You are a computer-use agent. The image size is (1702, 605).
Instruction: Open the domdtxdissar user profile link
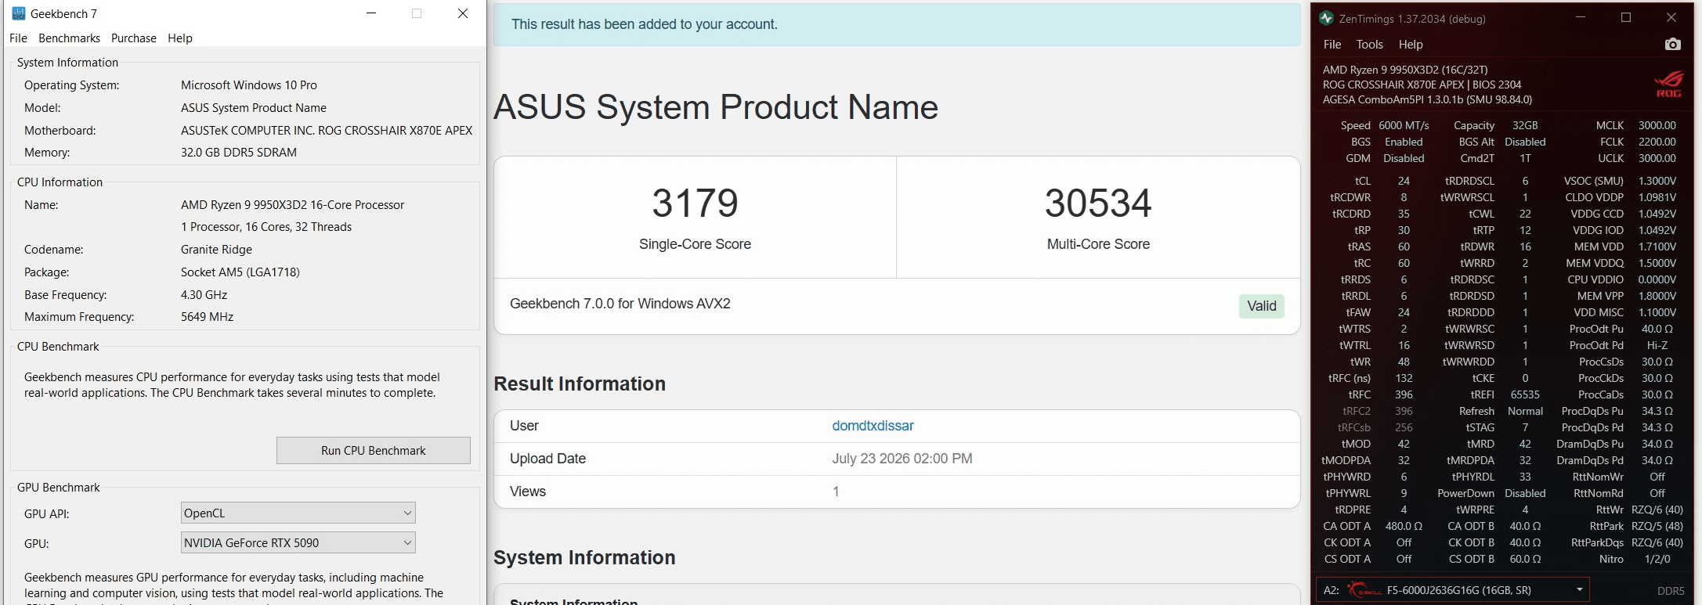pyautogui.click(x=873, y=426)
